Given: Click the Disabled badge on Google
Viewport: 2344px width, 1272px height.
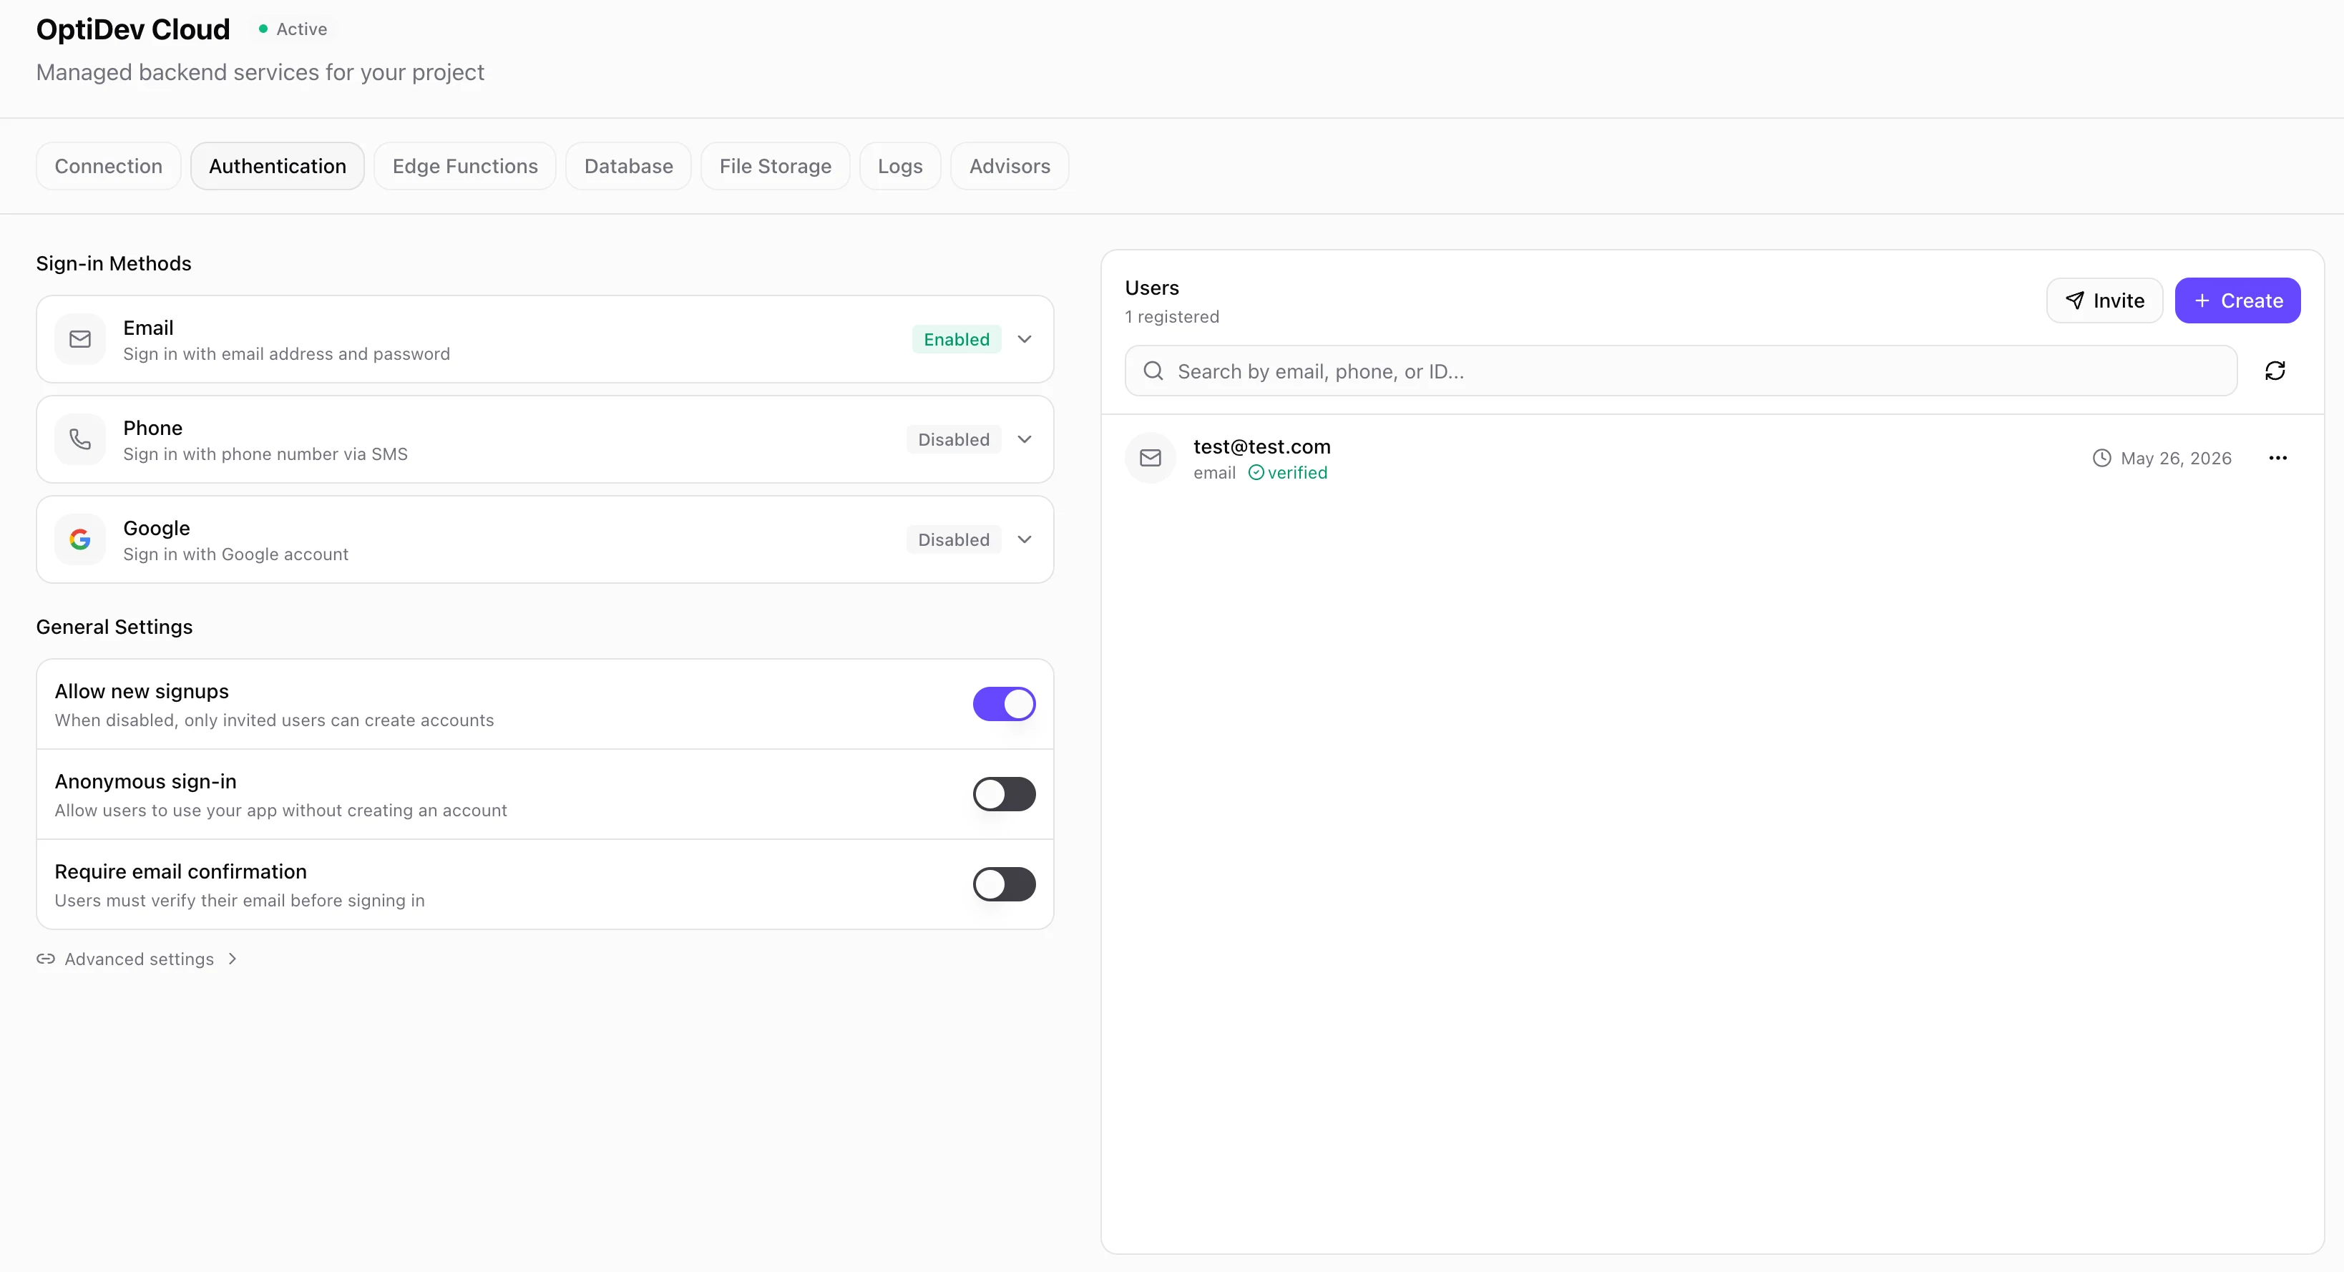Looking at the screenshot, I should tap(954, 539).
